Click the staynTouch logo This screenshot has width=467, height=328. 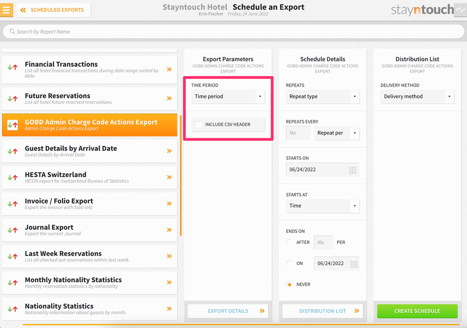422,10
